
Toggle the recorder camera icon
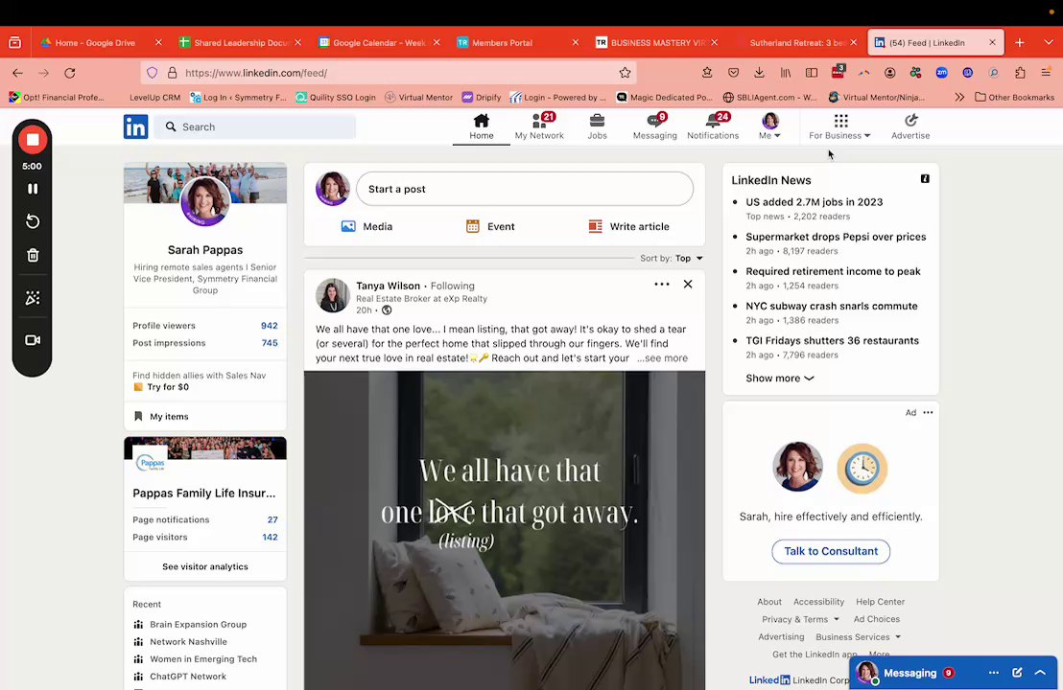(x=32, y=340)
